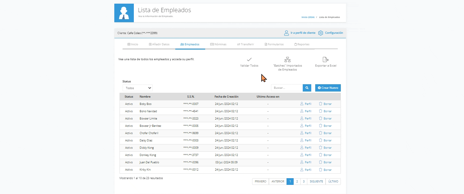Open the Transferir tab
The width and height of the screenshot is (464, 194).
[x=245, y=44]
